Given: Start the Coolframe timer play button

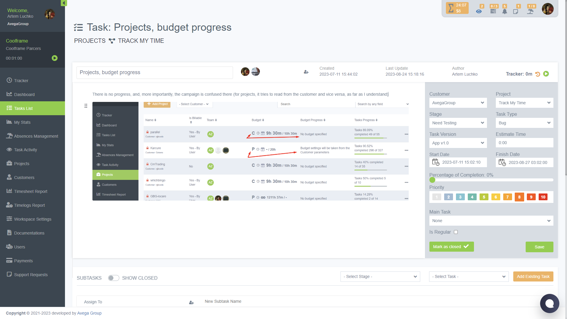Looking at the screenshot, I should 55,58.
